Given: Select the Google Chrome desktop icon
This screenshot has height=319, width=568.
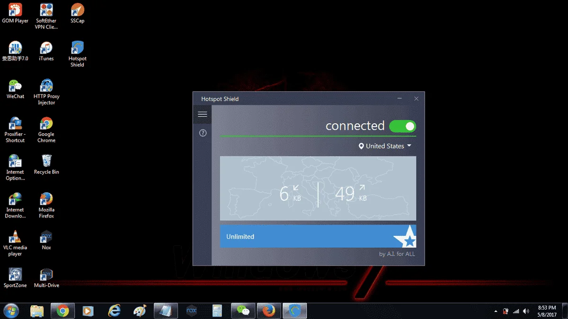Looking at the screenshot, I should click(46, 129).
